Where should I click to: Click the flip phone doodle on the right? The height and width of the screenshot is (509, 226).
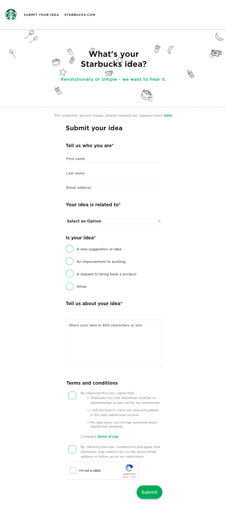(190, 74)
